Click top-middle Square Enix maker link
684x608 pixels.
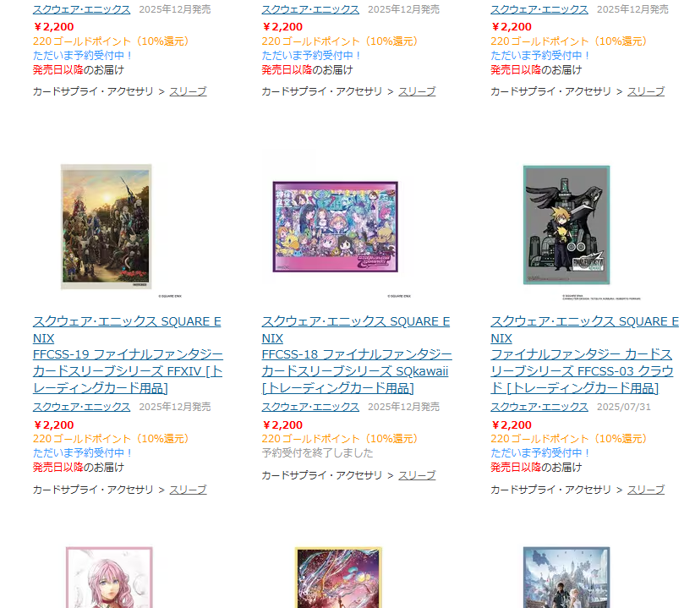click(x=310, y=9)
